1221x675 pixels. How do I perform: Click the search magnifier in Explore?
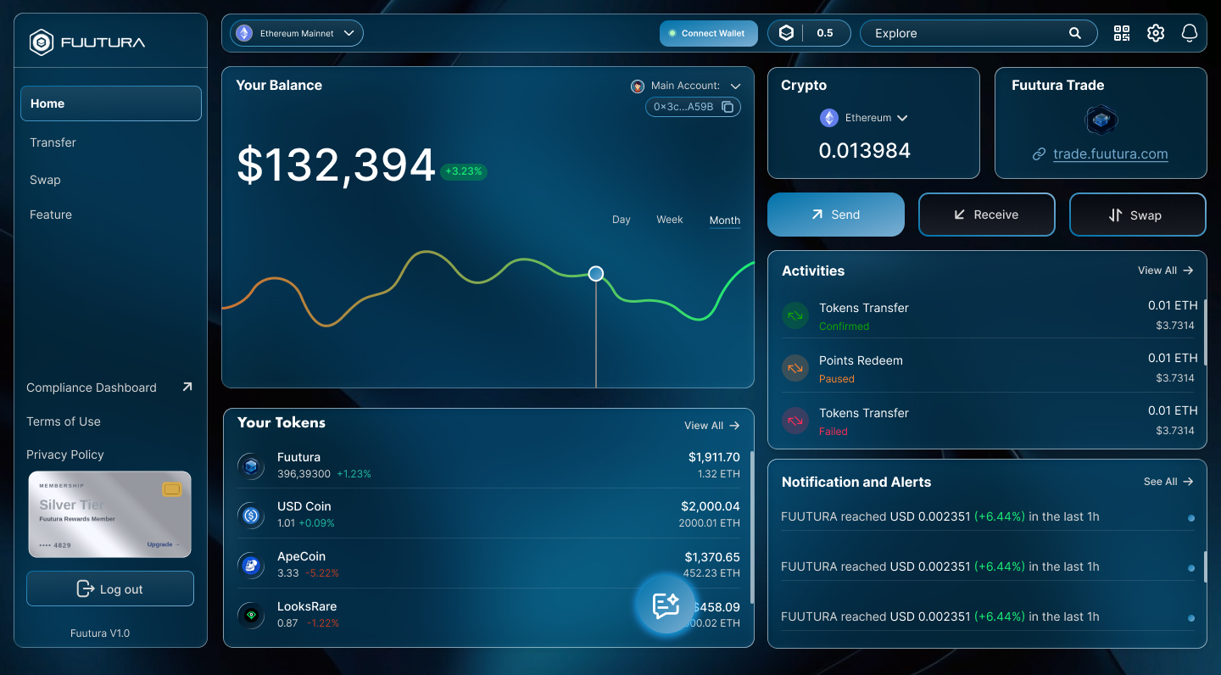click(1075, 33)
